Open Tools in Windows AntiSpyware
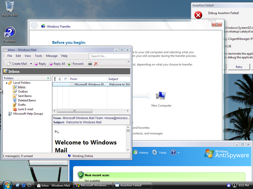The height and width of the screenshot is (189, 253). point(159,152)
